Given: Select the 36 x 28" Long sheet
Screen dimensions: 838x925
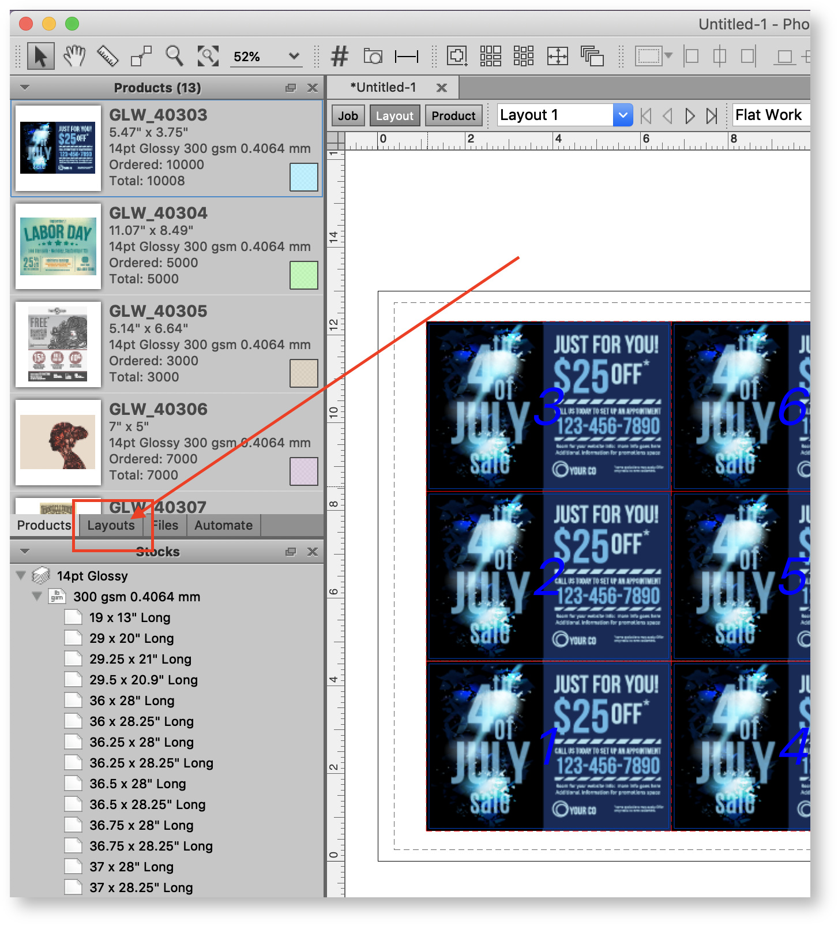Looking at the screenshot, I should tap(131, 701).
